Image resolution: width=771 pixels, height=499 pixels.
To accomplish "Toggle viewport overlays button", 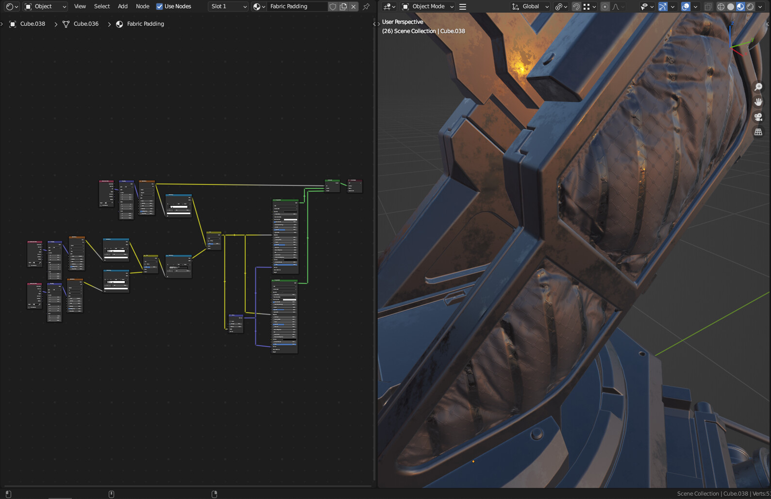I will (x=686, y=6).
